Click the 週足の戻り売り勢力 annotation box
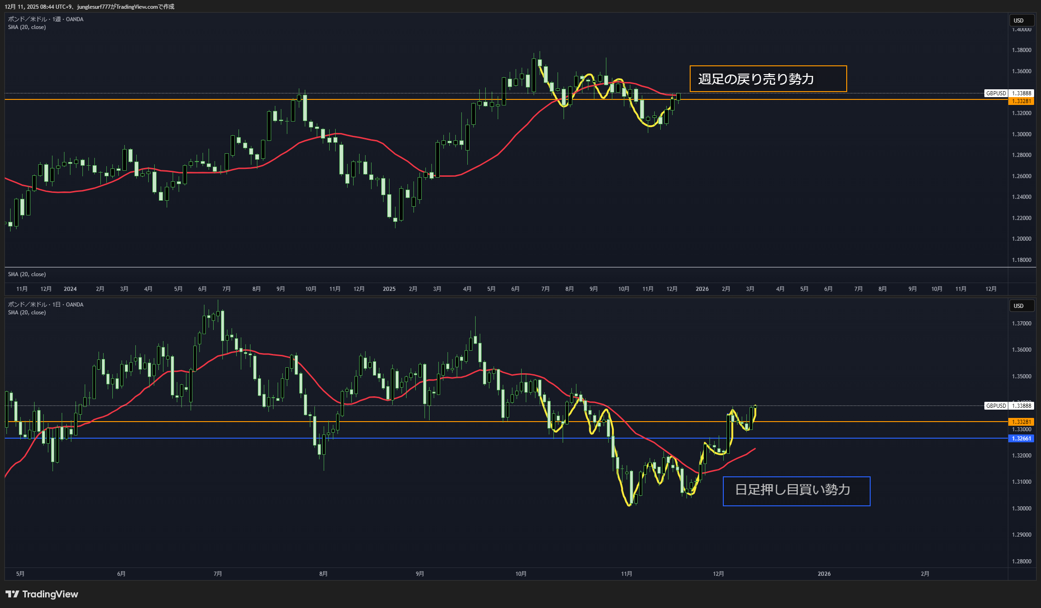This screenshot has height=608, width=1041. point(768,79)
